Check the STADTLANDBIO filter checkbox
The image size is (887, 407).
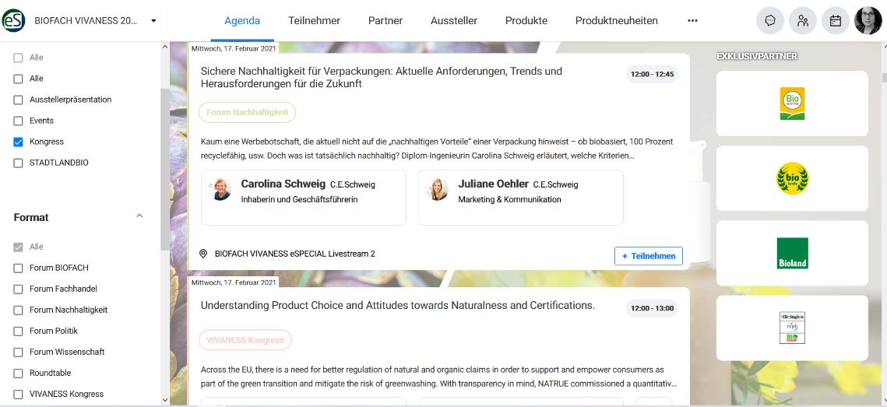point(19,163)
